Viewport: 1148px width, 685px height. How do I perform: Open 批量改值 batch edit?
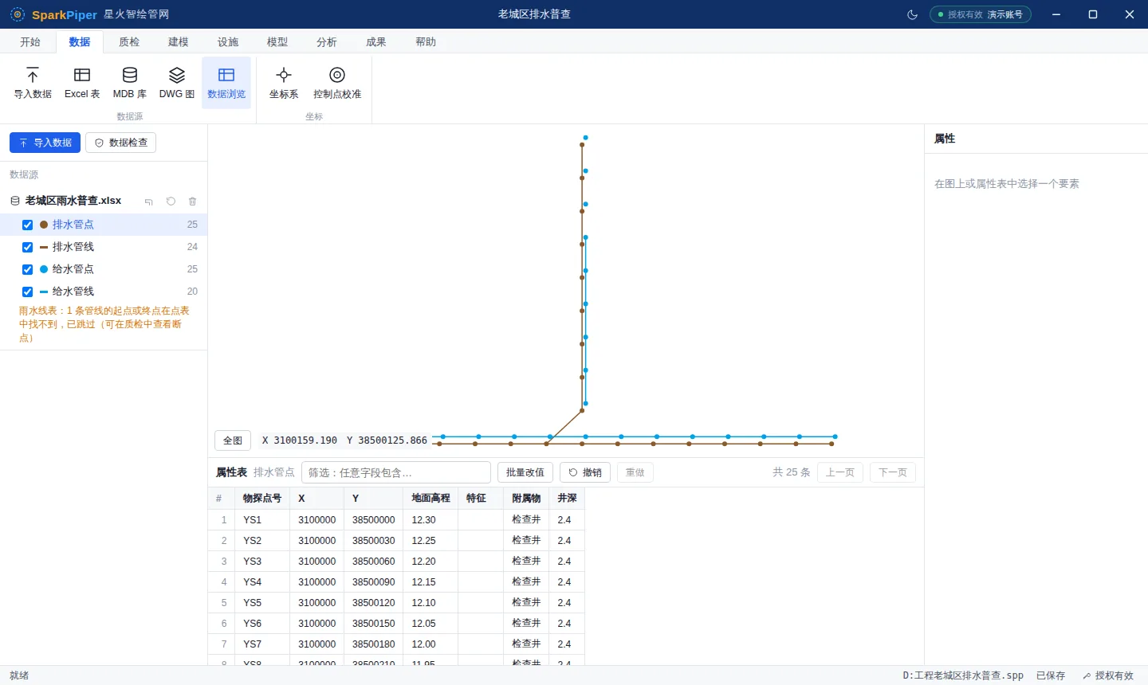(525, 472)
